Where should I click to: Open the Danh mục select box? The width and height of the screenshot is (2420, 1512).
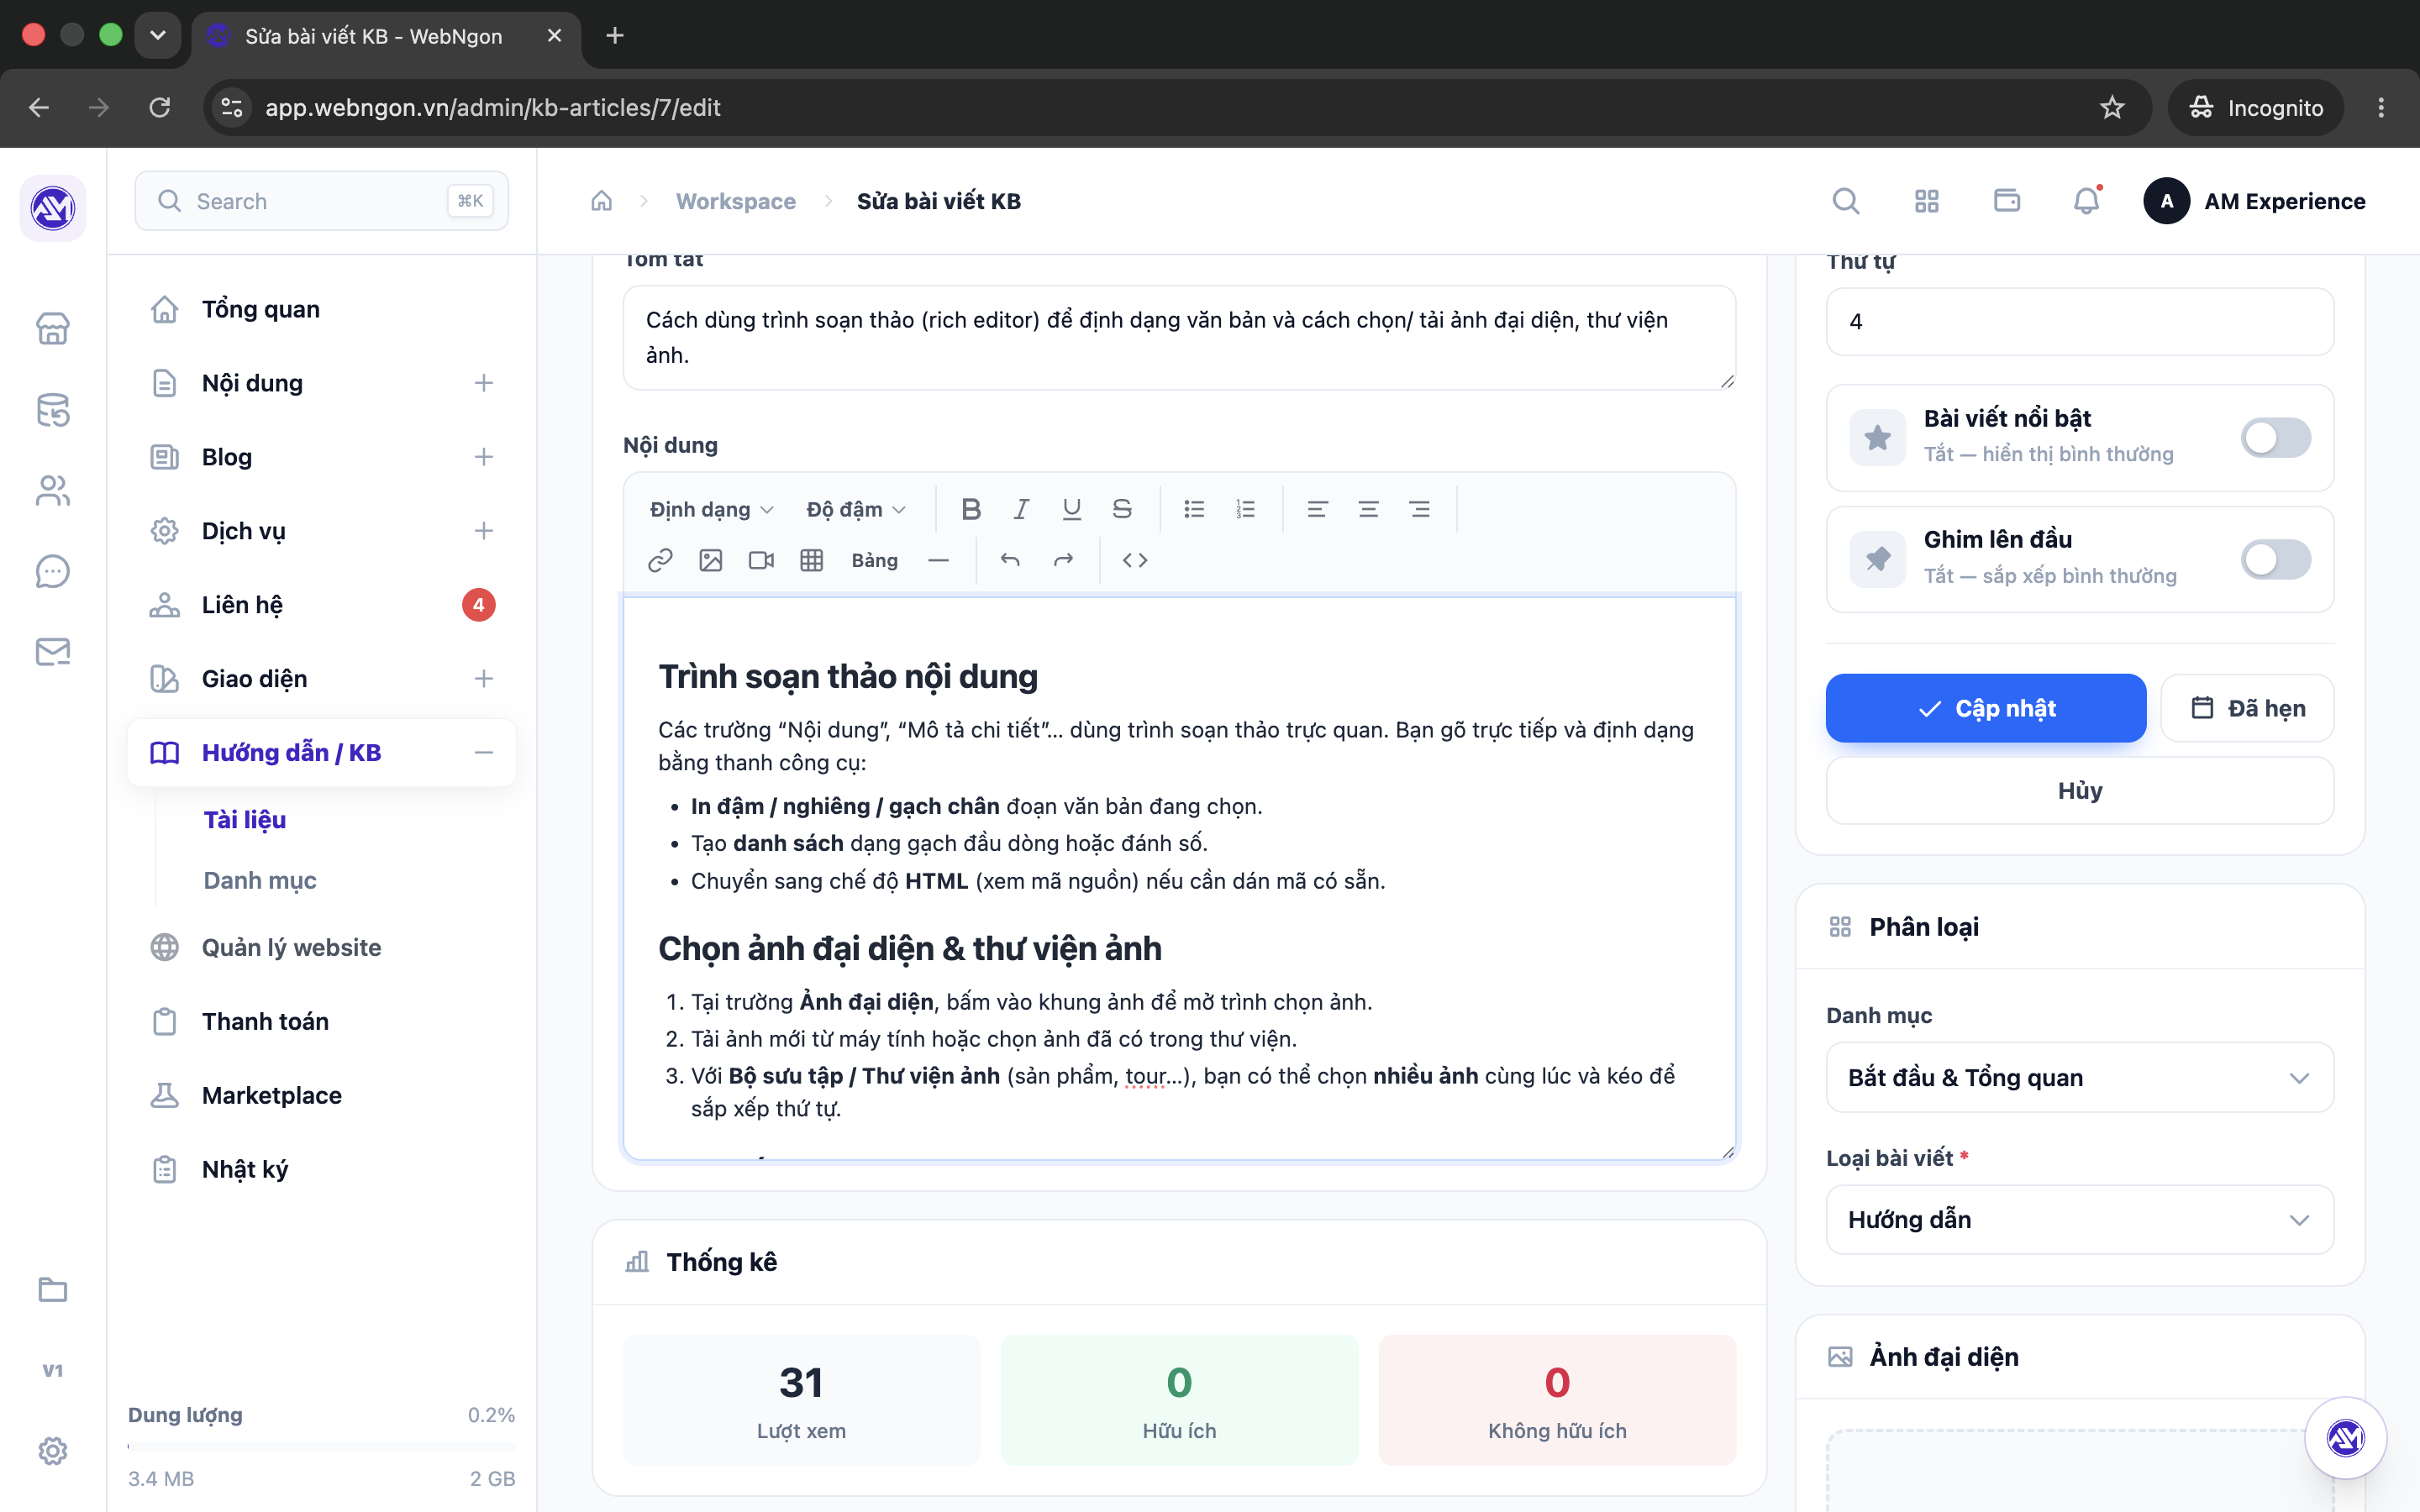(x=2080, y=1077)
